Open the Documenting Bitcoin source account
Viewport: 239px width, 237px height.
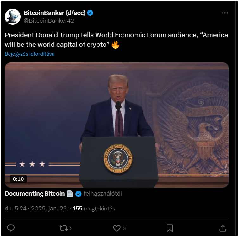(35, 194)
